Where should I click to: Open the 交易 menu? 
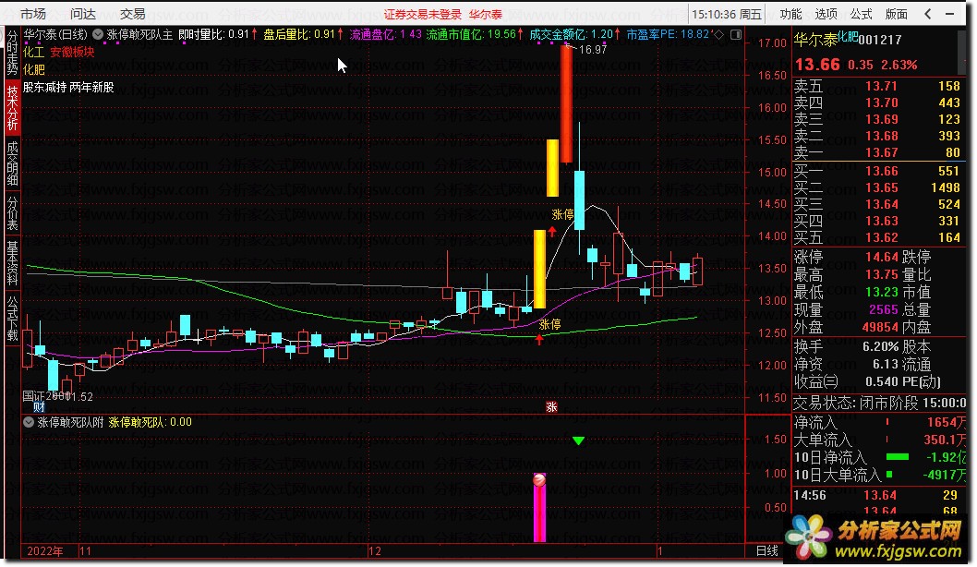[x=133, y=14]
